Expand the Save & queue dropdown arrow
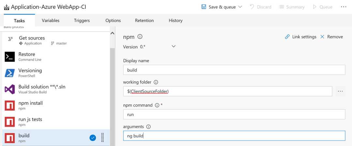Image resolution: width=352 pixels, height=146 pixels. [x=240, y=7]
